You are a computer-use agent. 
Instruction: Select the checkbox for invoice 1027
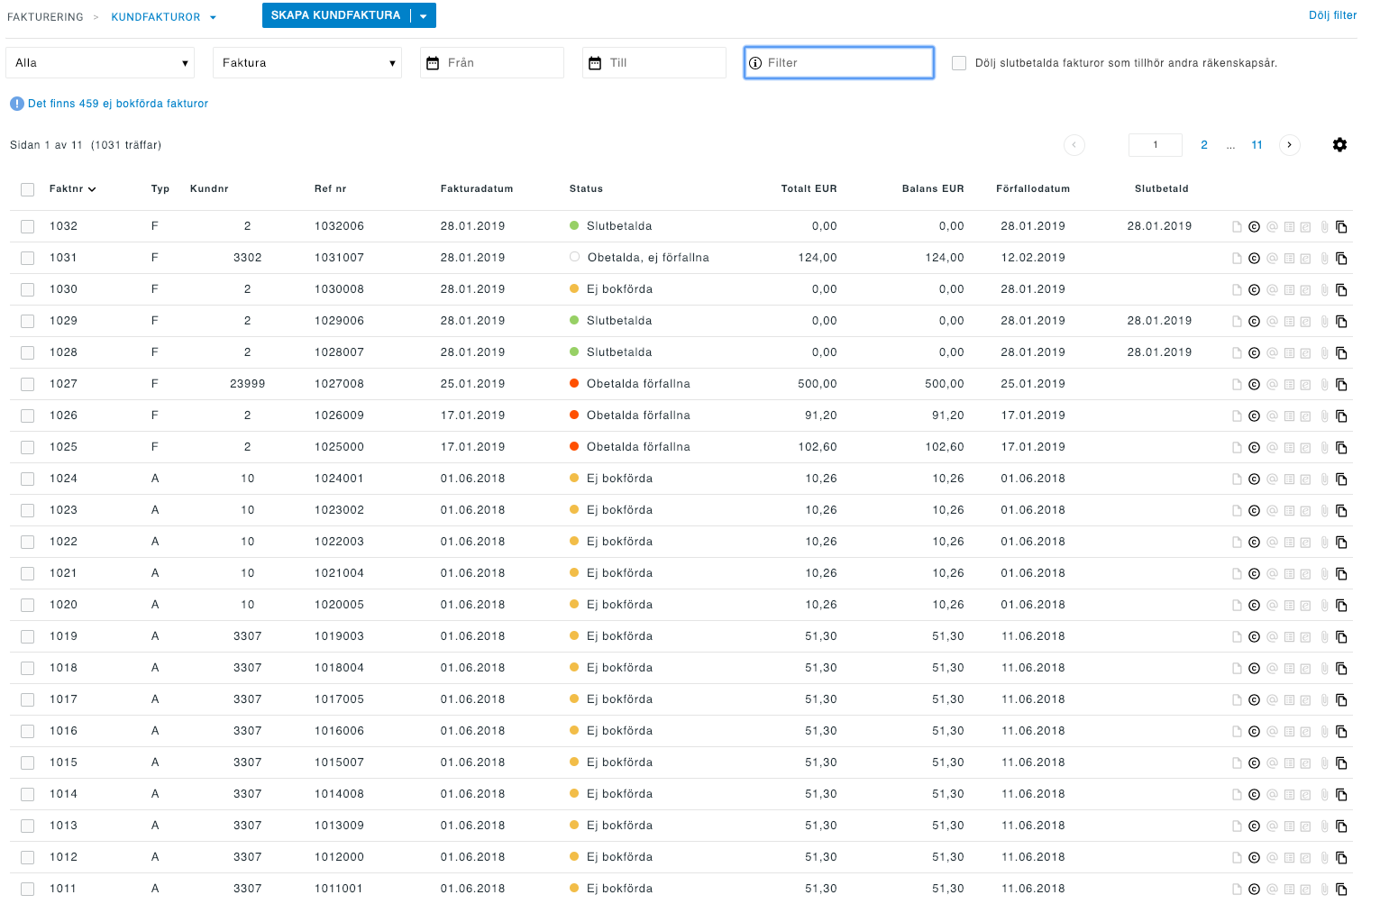pos(27,384)
